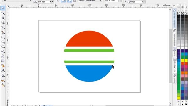Increase the 5,0 mm duplicate distance
This screenshot has height=106, width=188.
pyautogui.click(x=145, y=2)
